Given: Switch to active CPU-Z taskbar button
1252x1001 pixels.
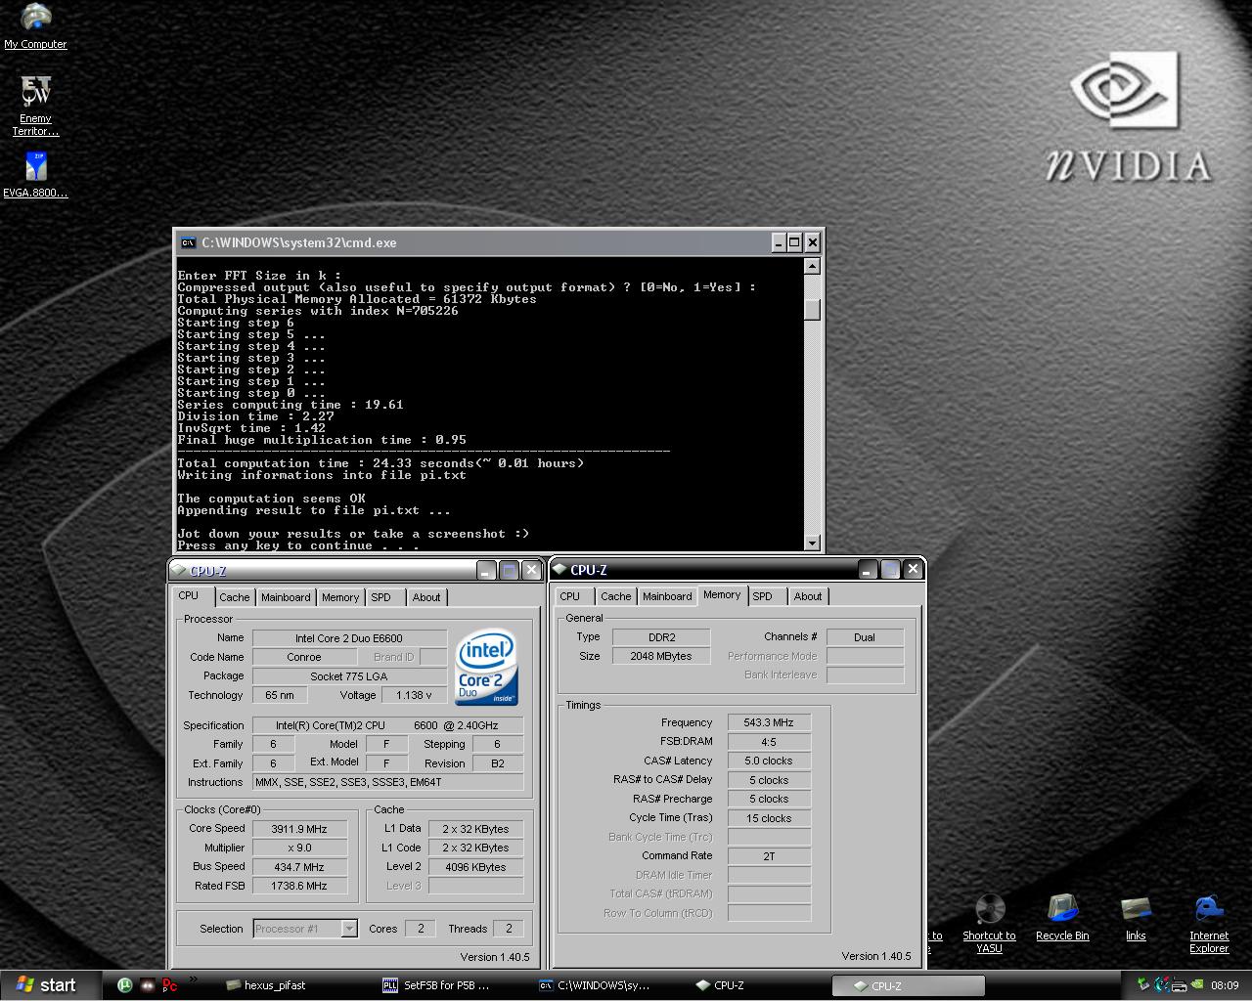Looking at the screenshot, I should coord(908,985).
